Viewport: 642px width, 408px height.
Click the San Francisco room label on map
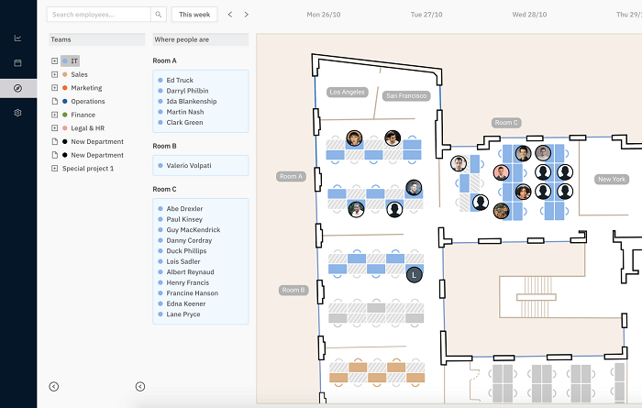[x=404, y=95]
